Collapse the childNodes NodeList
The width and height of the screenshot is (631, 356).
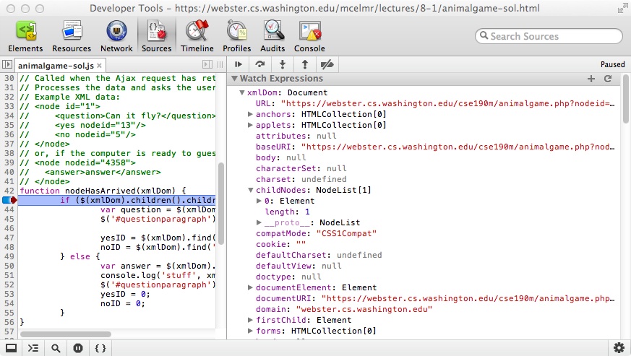tap(250, 190)
